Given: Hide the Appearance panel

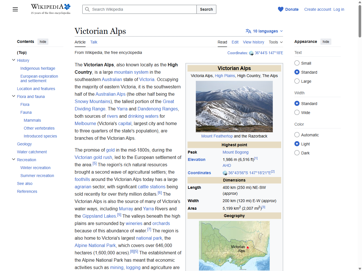Looking at the screenshot, I should [326, 41].
